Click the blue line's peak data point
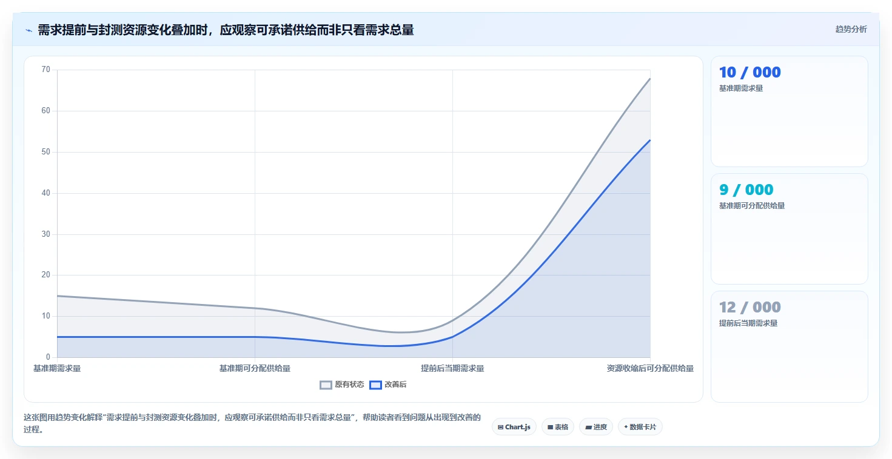The image size is (892, 459). click(650, 140)
